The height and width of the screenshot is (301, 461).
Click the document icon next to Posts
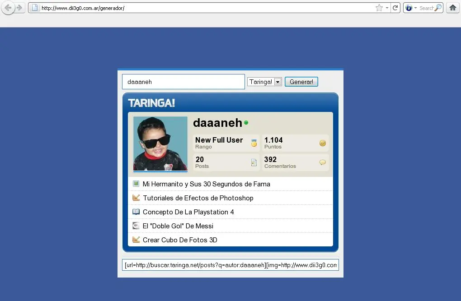254,162
